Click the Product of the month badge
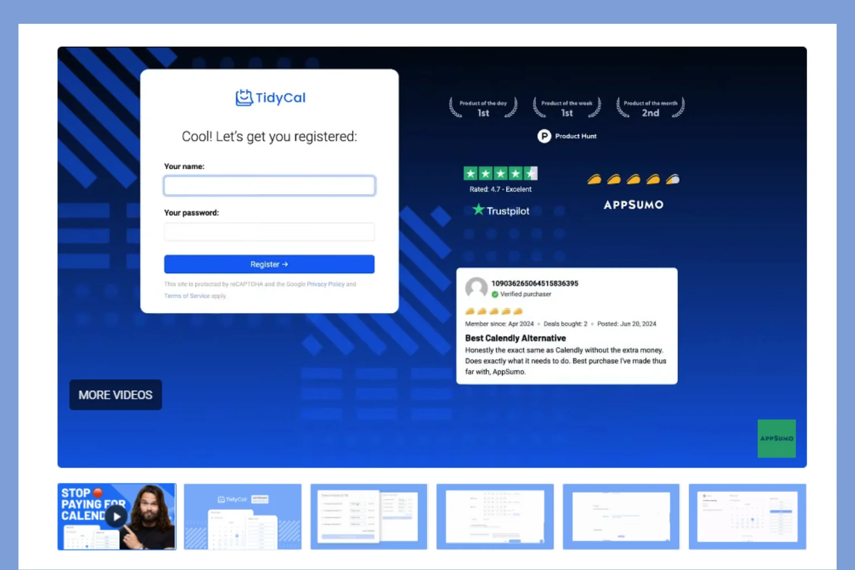Viewport: 855px width, 570px height. (x=650, y=107)
